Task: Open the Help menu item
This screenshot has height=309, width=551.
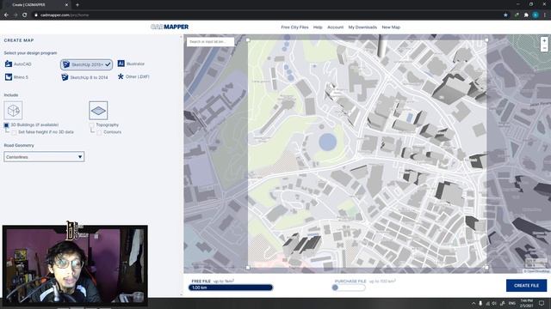Action: pos(318,27)
